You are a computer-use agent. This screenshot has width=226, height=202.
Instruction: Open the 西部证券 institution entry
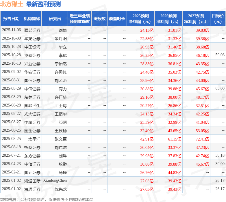click(32, 30)
